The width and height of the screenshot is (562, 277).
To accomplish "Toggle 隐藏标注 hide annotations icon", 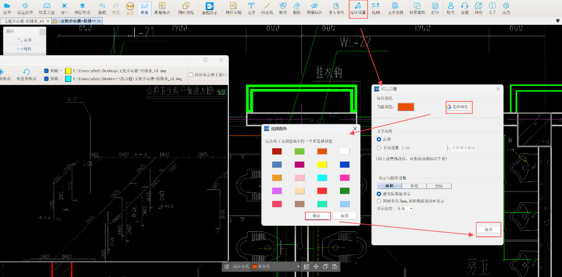I will [314, 8].
